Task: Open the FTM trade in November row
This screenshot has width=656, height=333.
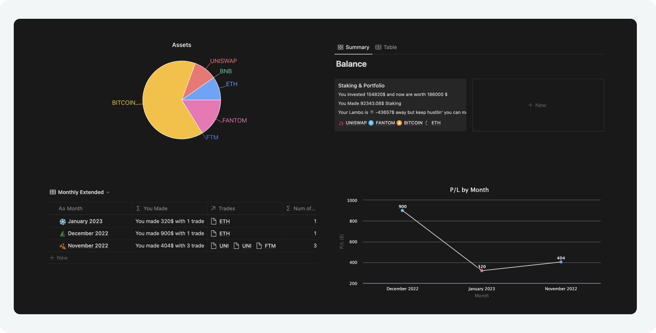Action: click(266, 246)
